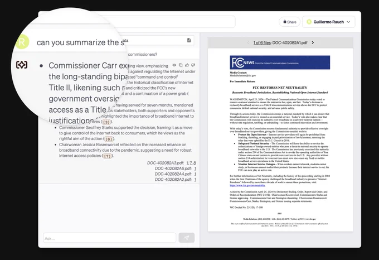Open citation [3] in the answer
This screenshot has width=379, height=260.
pos(106,122)
